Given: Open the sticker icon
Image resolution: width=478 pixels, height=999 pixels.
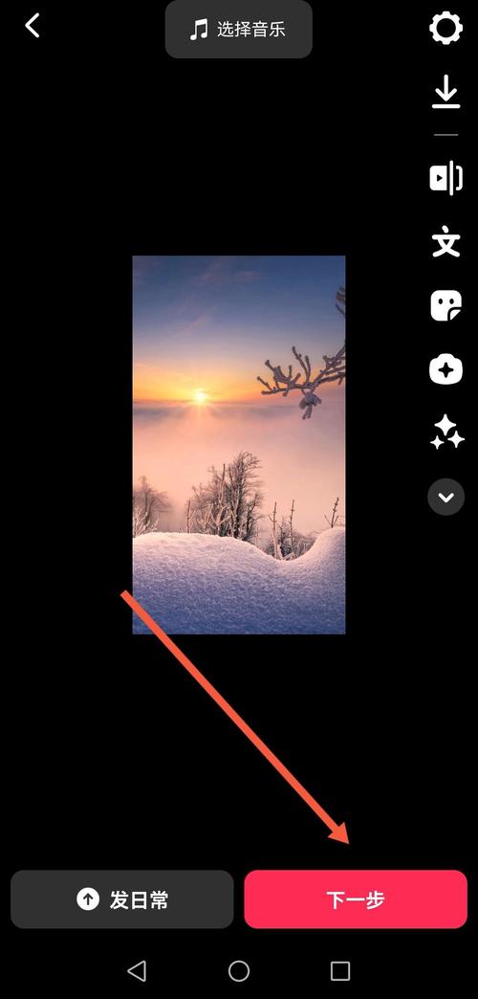Looking at the screenshot, I should coord(445,306).
